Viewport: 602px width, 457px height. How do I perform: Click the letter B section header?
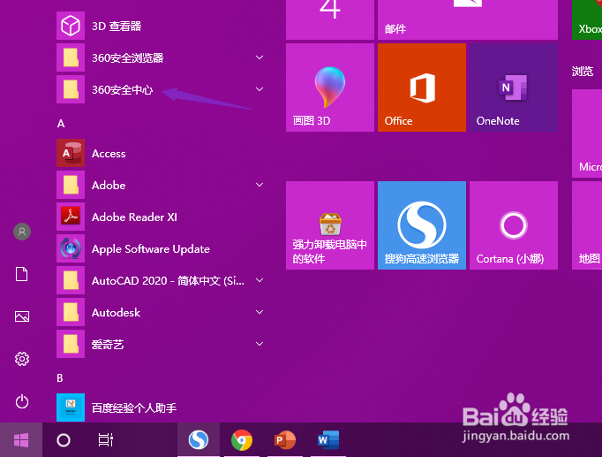[60, 377]
